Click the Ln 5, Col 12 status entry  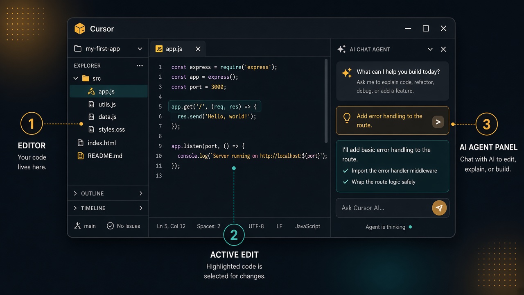[171, 226]
